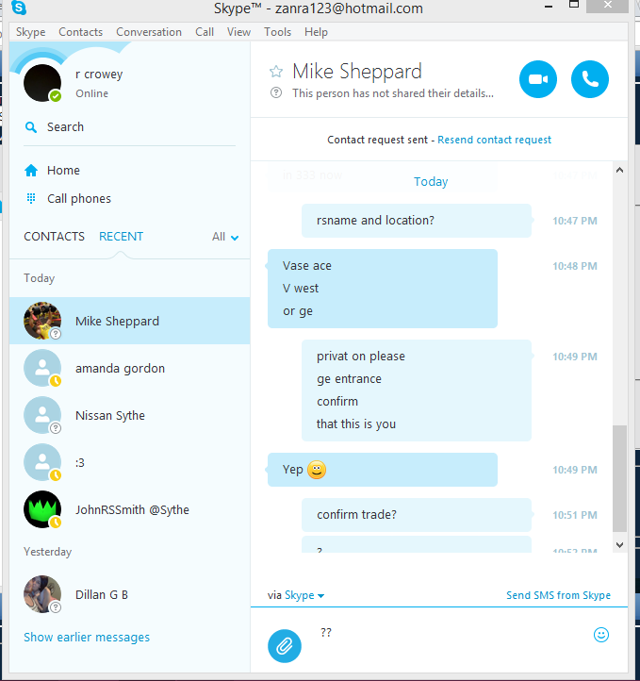Open the Conversation menu
640x681 pixels.
149,32
